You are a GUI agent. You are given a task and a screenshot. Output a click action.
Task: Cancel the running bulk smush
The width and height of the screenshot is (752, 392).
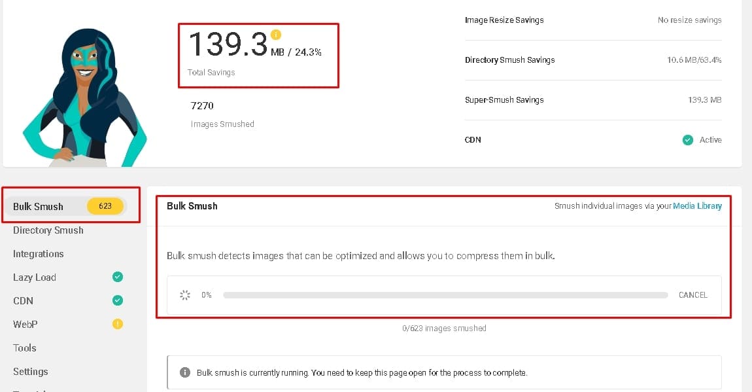point(693,295)
